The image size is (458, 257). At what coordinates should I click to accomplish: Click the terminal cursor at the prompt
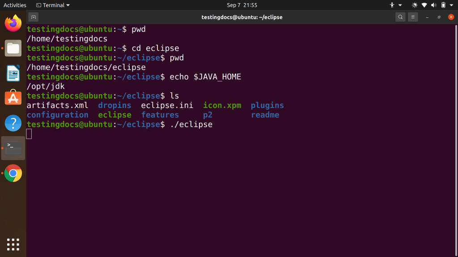(29, 133)
